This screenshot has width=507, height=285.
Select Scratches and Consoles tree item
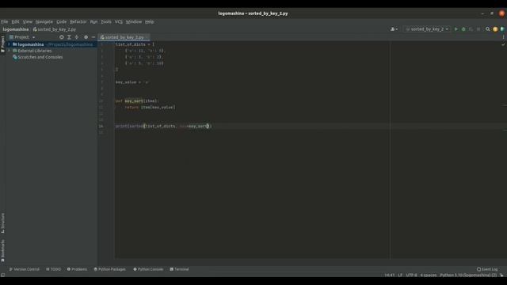tap(40, 57)
